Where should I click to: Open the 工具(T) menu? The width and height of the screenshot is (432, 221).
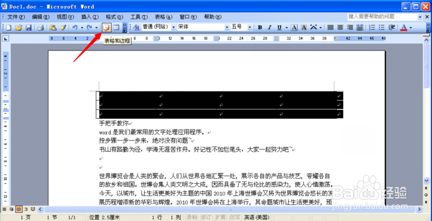tap(139, 17)
